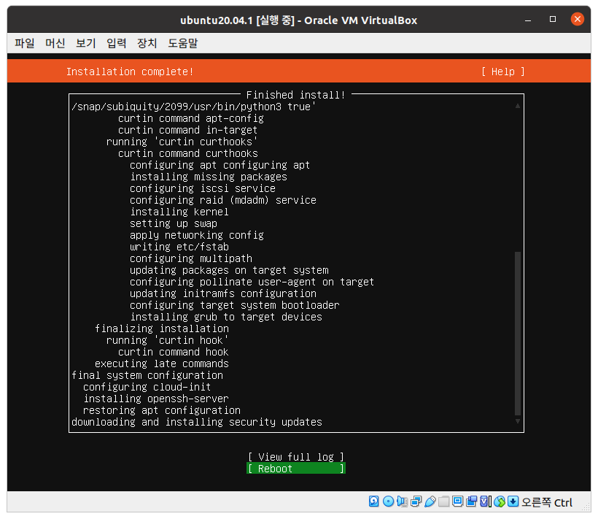Click the keyboard capture arrow icon

pyautogui.click(x=513, y=501)
